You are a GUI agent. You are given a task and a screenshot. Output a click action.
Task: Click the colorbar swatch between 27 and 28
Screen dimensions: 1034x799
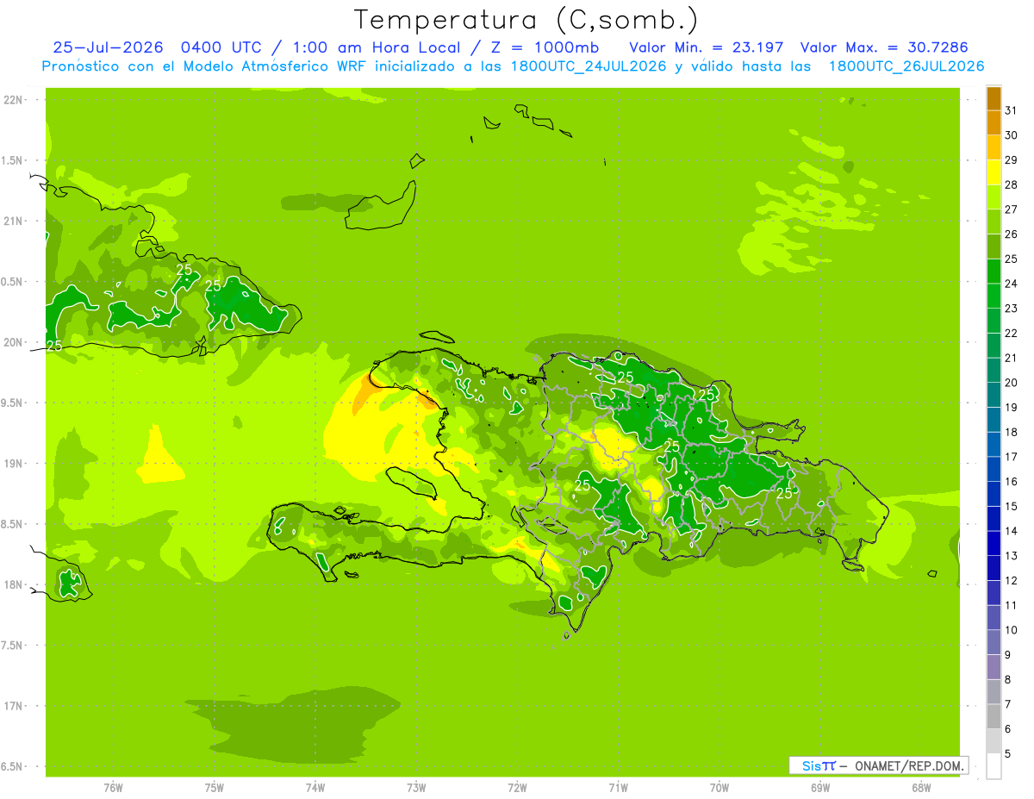pyautogui.click(x=994, y=197)
